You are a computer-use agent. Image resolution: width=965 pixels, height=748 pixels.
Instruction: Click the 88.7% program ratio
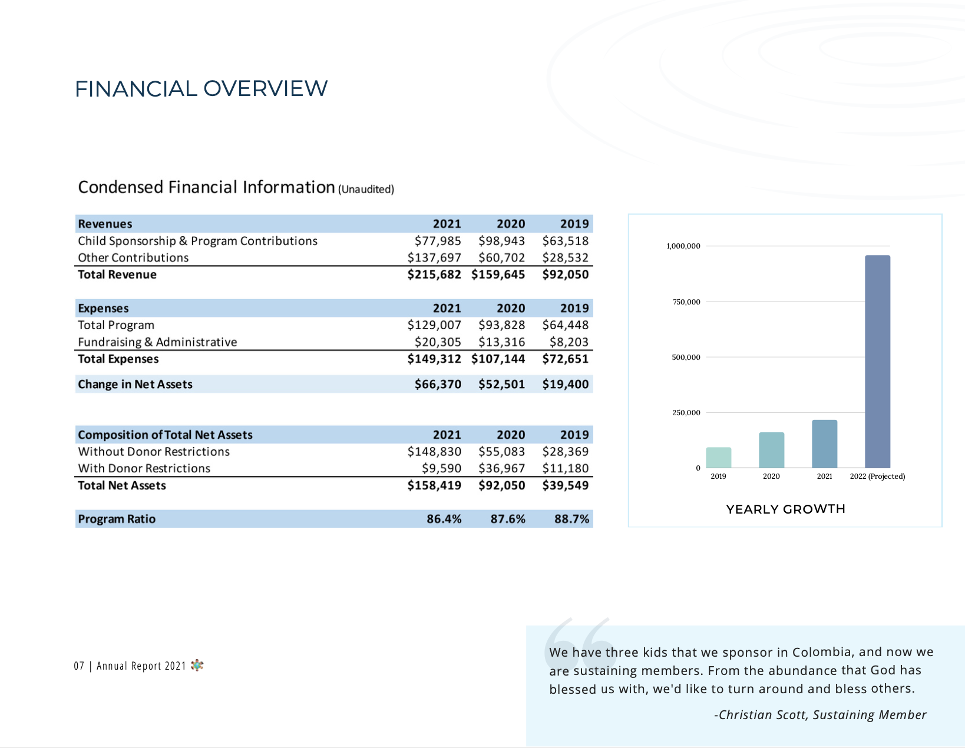tap(571, 519)
